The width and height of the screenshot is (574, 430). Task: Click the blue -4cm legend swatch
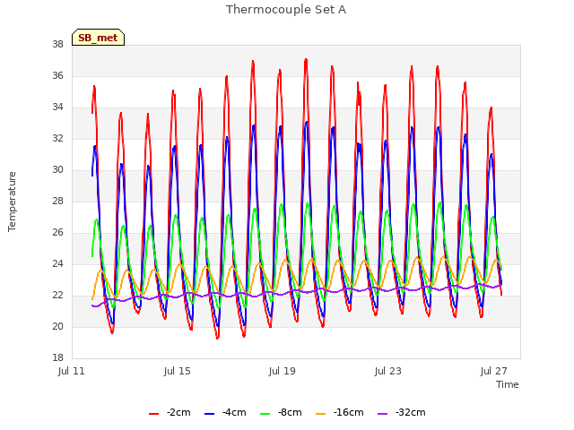tap(209, 414)
